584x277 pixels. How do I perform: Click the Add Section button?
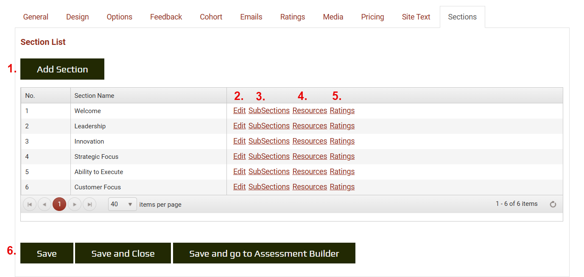tap(62, 69)
